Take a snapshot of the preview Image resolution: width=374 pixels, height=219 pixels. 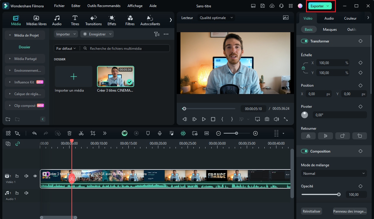267,119
